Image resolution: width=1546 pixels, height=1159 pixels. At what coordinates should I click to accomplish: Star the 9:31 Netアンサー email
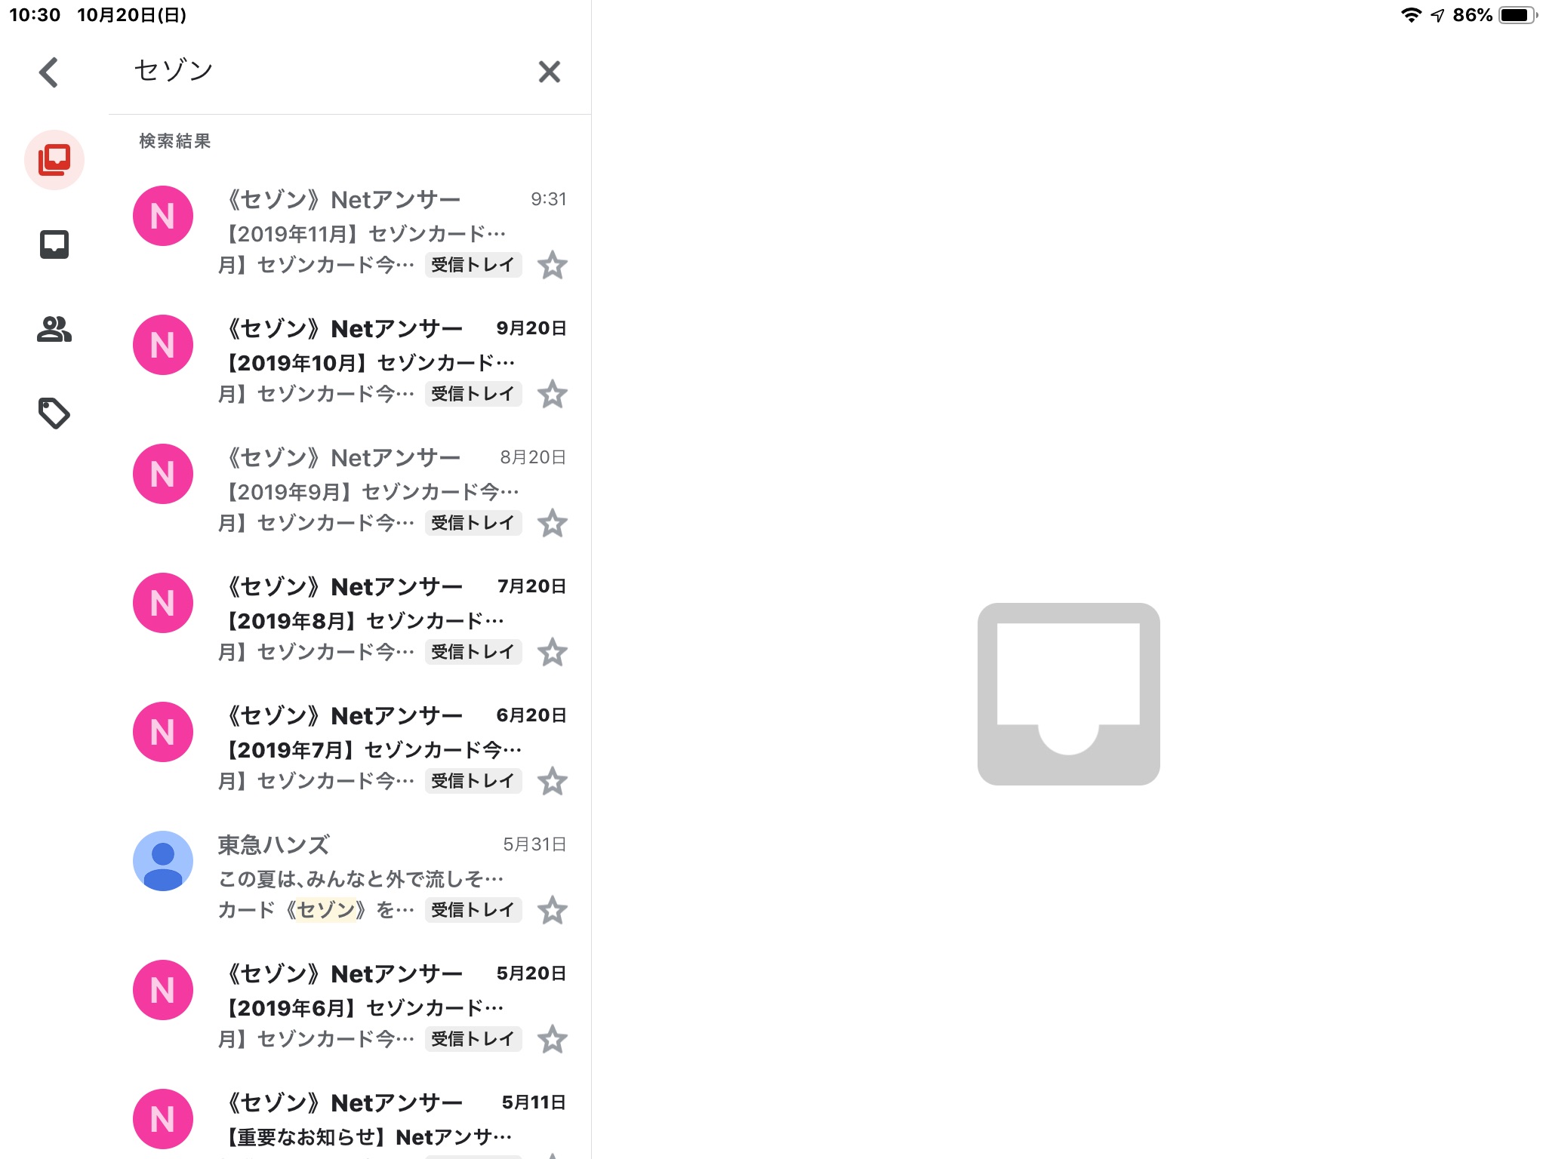pos(553,265)
